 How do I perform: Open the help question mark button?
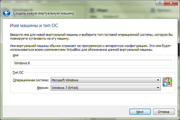(160, 3)
